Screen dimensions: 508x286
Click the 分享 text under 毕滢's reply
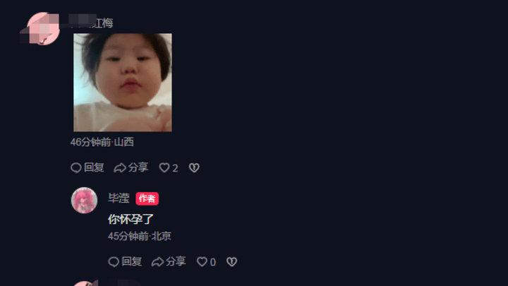tap(176, 261)
